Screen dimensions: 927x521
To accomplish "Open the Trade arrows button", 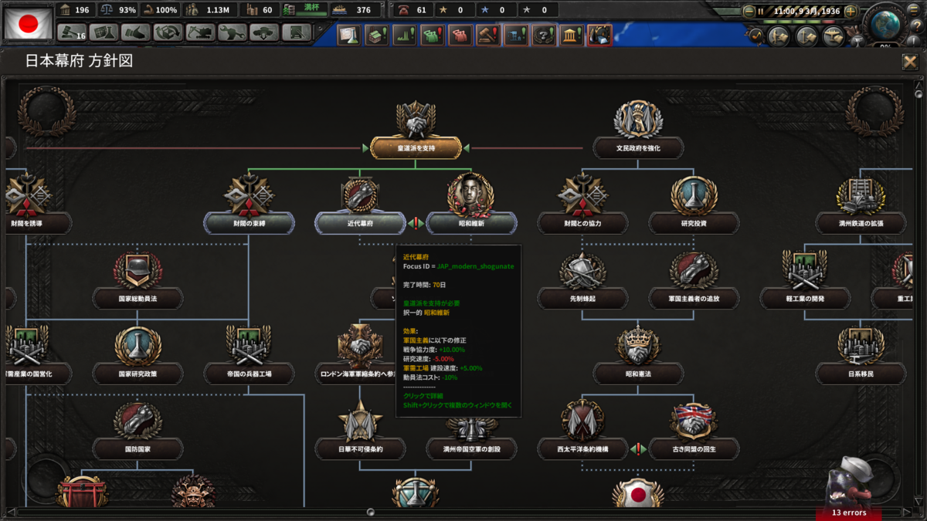I will tap(168, 33).
